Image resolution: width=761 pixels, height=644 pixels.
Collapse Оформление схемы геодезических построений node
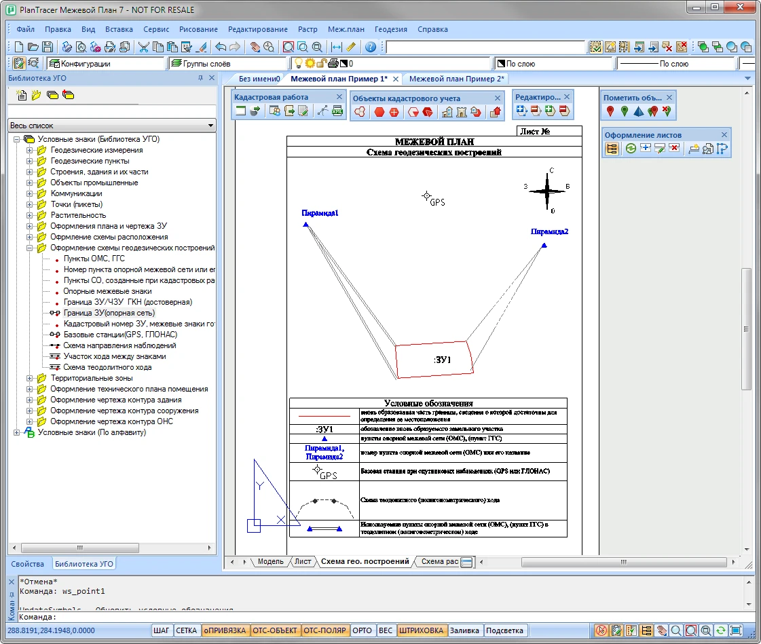pyautogui.click(x=30, y=248)
